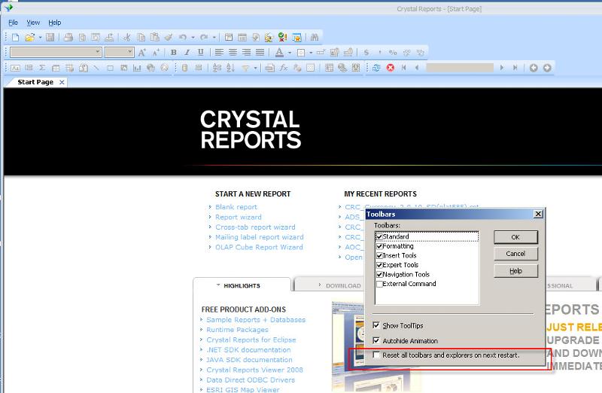Click the Refresh report data icon
Screen dimensions: 602x393
coord(376,68)
